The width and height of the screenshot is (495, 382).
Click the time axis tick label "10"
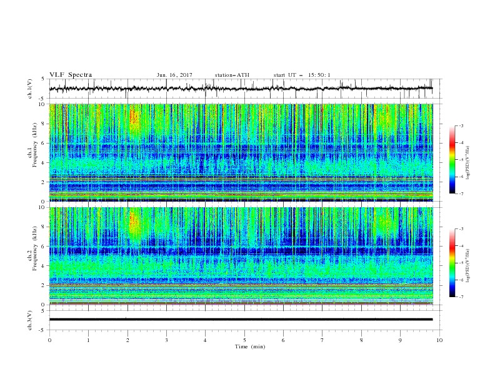[x=439, y=340]
